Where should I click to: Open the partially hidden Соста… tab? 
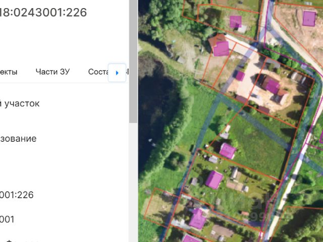click(98, 72)
